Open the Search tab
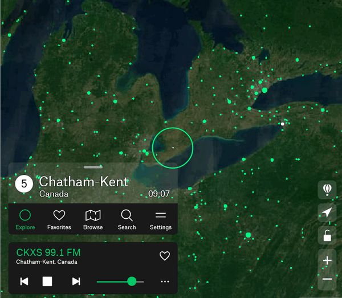342x298 pixels. [127, 219]
